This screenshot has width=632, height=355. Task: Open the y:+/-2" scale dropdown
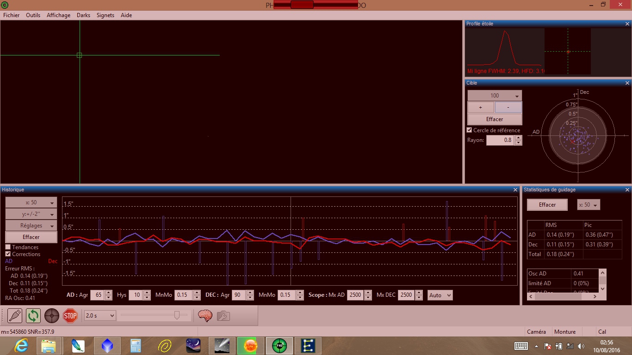[x=31, y=214]
